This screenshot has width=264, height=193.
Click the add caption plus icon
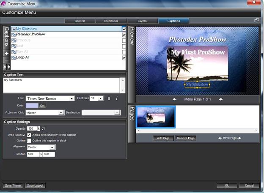(7, 54)
